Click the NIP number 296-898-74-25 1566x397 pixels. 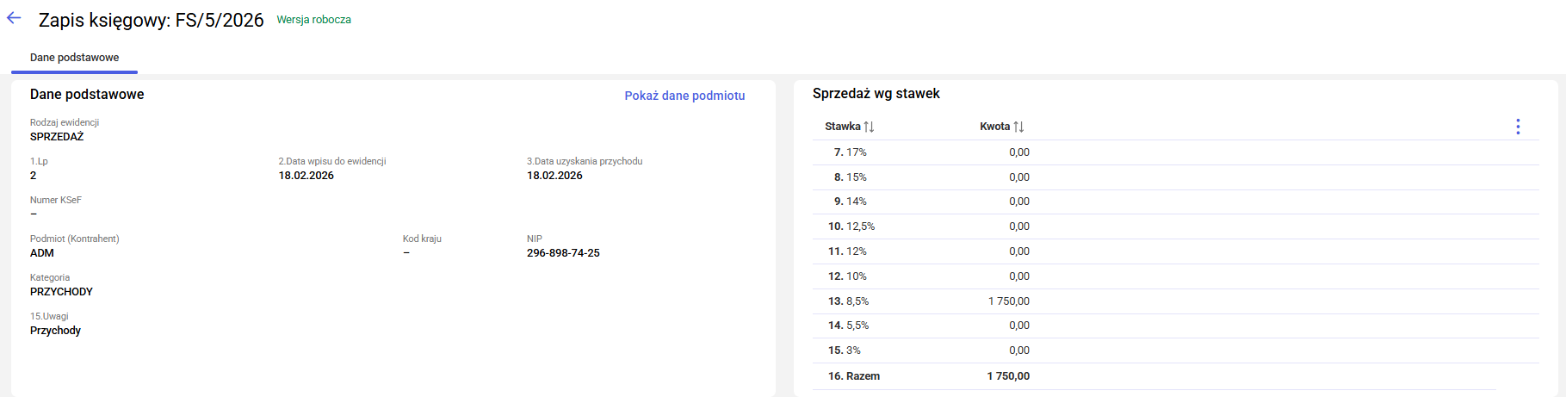click(x=563, y=253)
